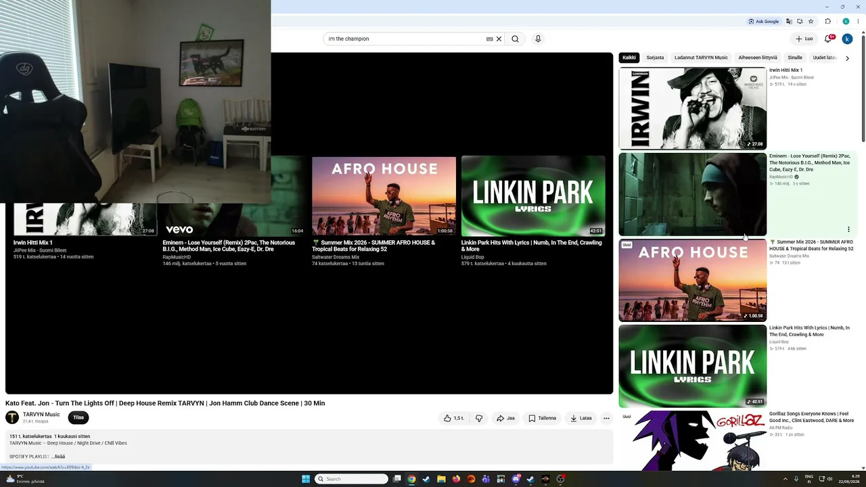
Task: Click the YouTube search magnifier button
Action: click(x=515, y=39)
